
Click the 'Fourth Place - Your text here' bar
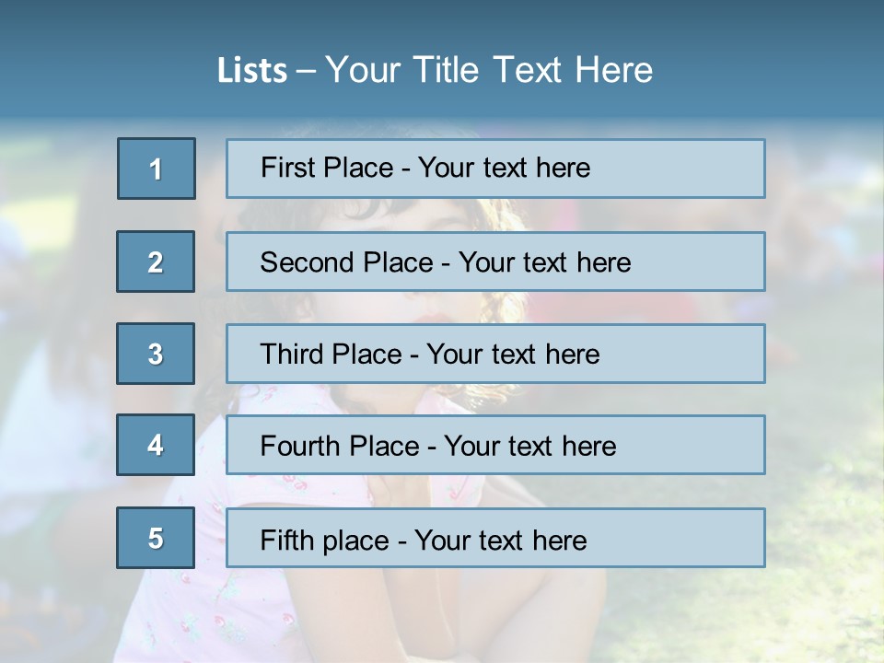[x=495, y=445]
